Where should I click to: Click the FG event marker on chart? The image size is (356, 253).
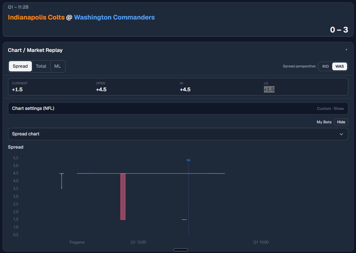(188, 160)
